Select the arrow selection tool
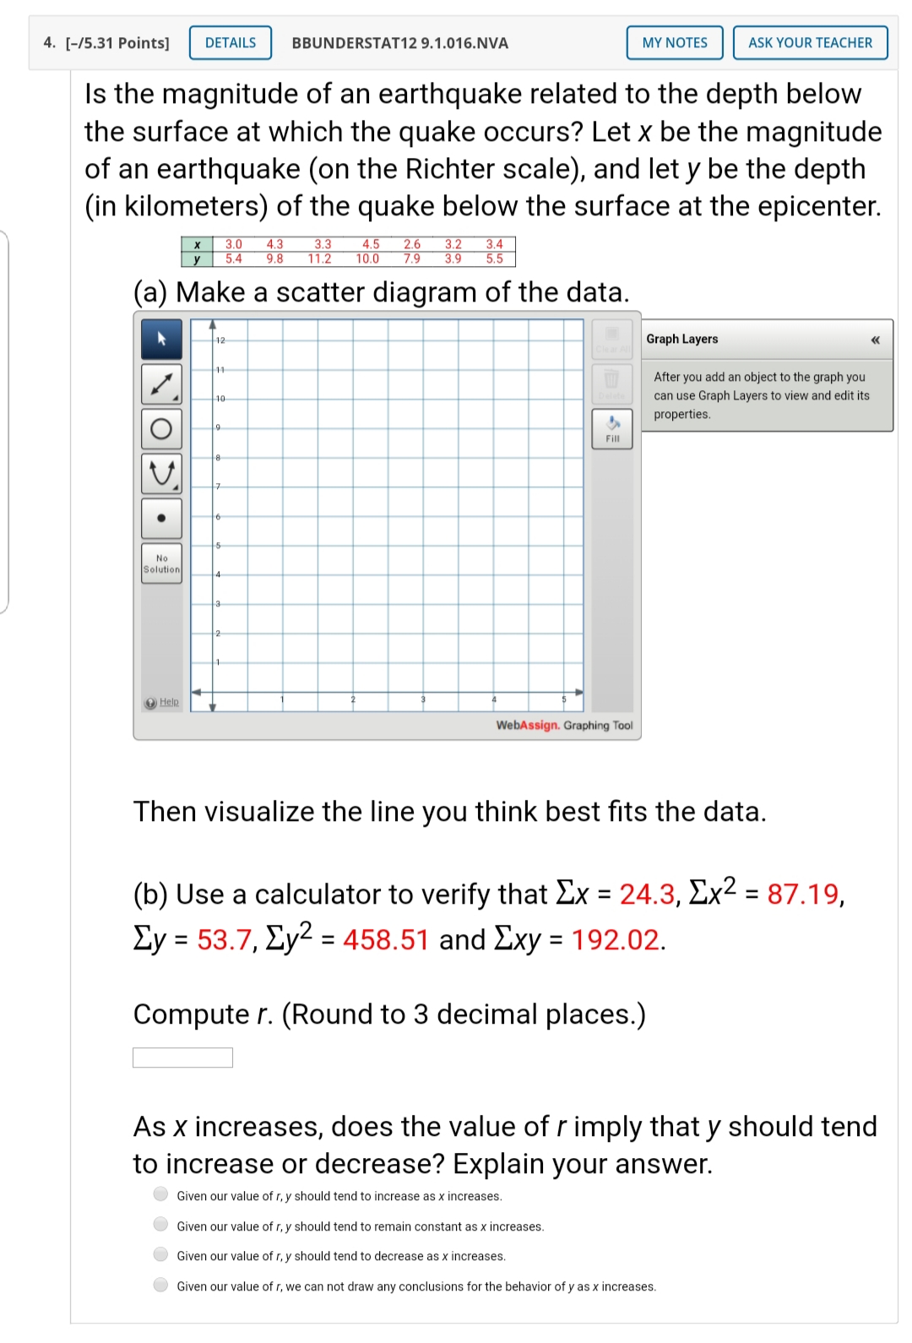The image size is (912, 1343). tap(161, 341)
